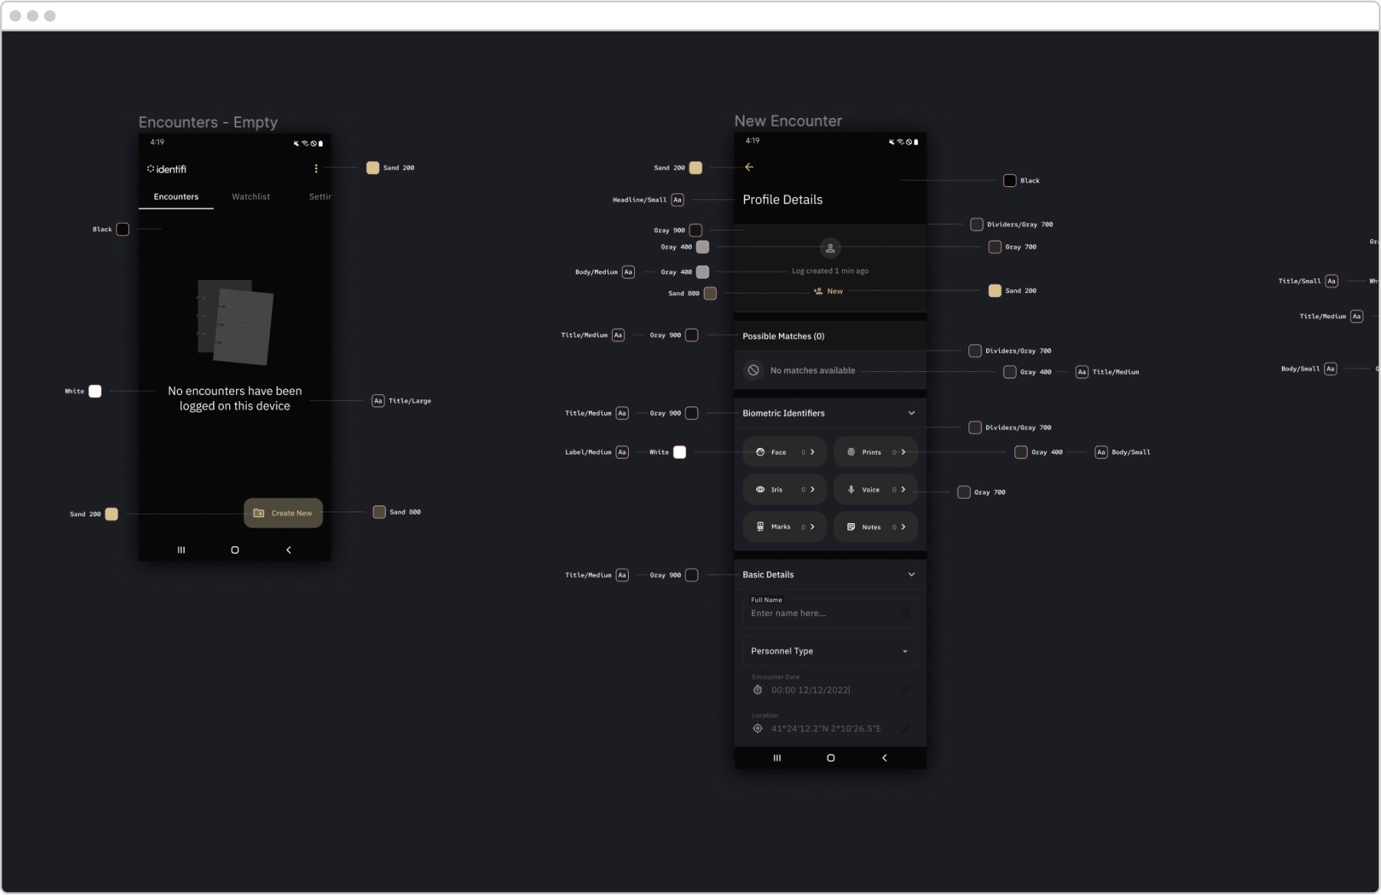Click the Aa icon beside Label/Medium label
This screenshot has width=1381, height=895.
622,452
